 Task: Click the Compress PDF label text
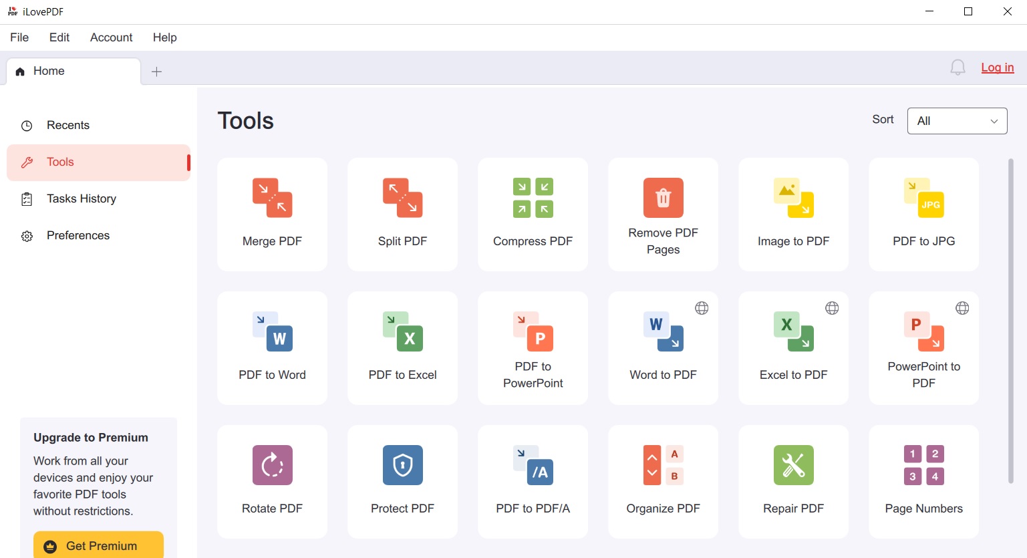(x=533, y=241)
